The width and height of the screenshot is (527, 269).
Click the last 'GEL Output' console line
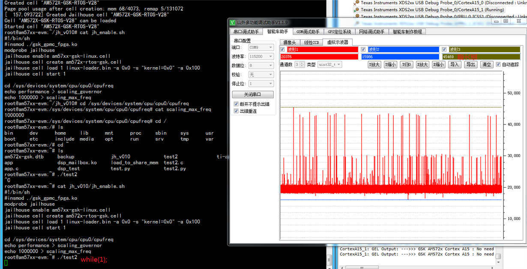tap(416, 254)
